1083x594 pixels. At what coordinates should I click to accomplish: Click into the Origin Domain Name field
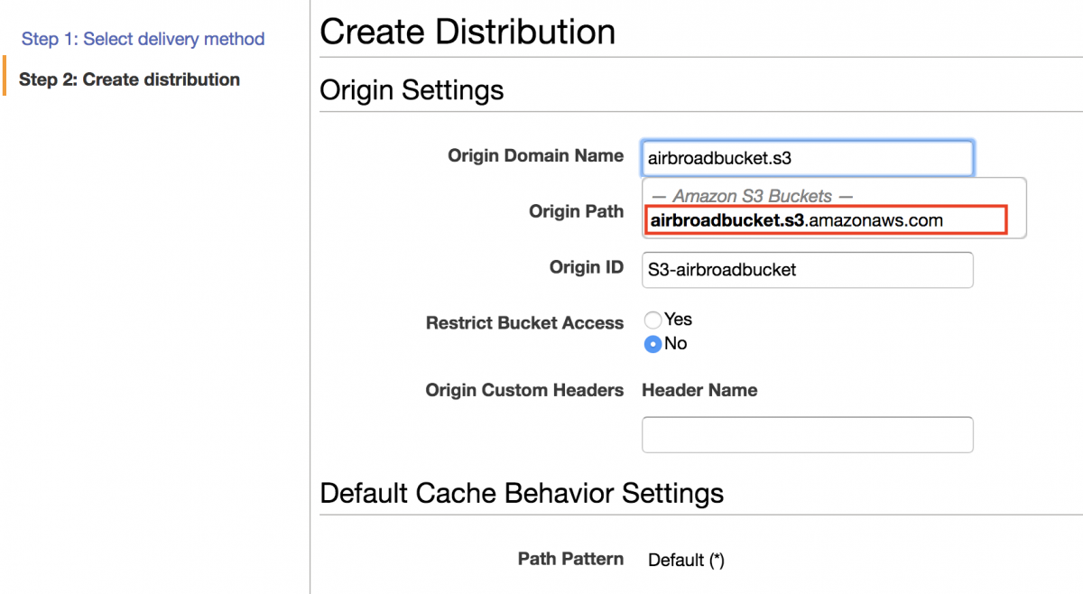[x=806, y=157]
